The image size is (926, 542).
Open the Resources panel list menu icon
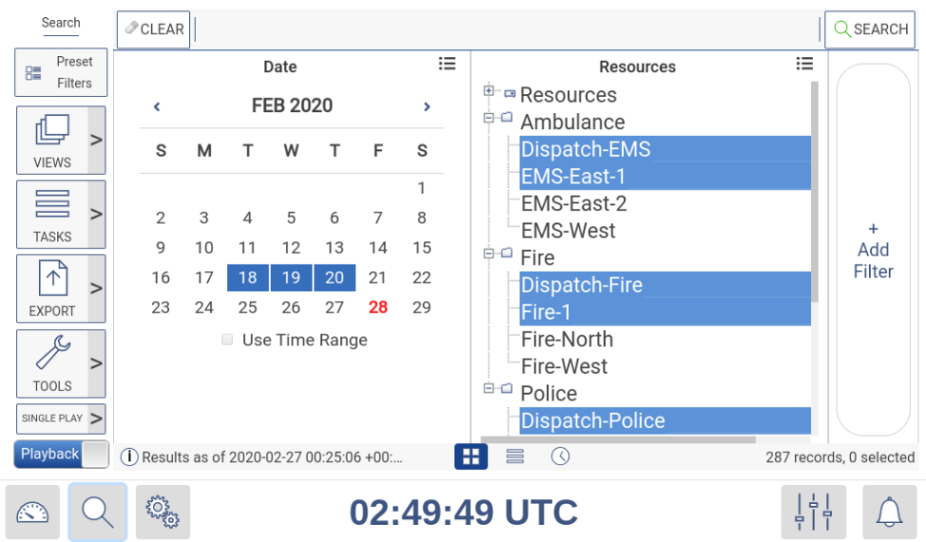(804, 64)
